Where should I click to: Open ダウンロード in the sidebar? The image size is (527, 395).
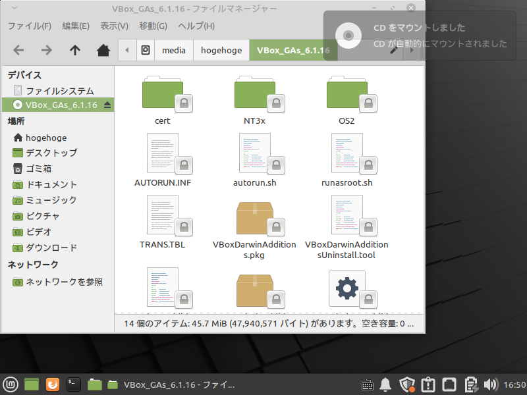58,248
